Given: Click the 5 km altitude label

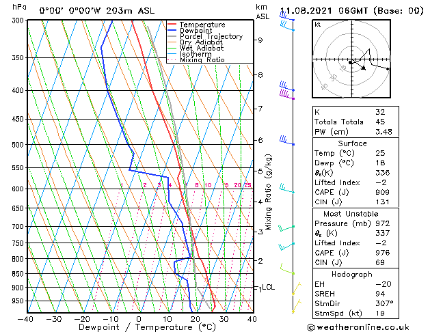Looking at the screenshot, I should (x=260, y=171).
